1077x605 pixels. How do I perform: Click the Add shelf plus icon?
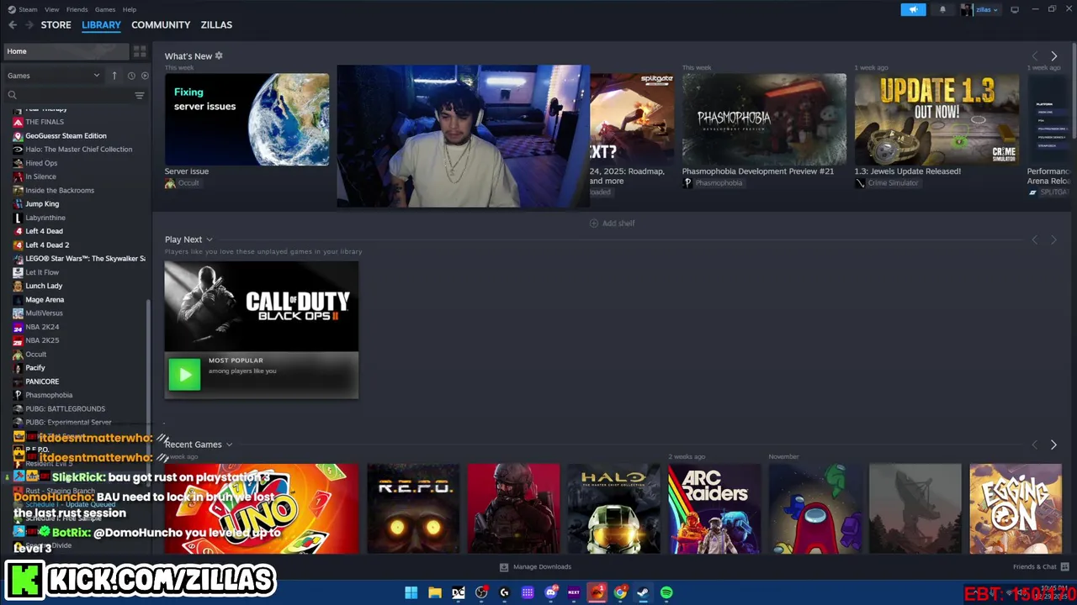(x=593, y=223)
